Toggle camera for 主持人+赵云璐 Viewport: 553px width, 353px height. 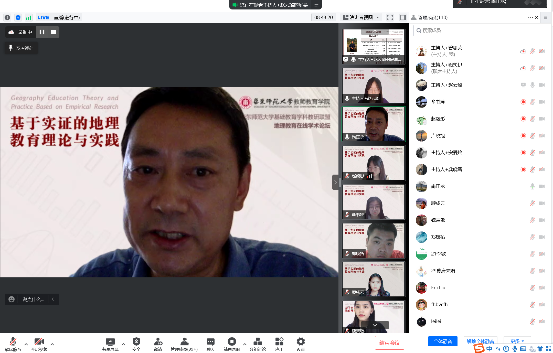pyautogui.click(x=542, y=85)
